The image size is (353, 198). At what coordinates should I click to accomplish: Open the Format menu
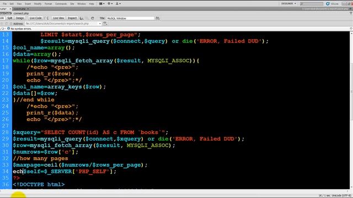(48, 4)
